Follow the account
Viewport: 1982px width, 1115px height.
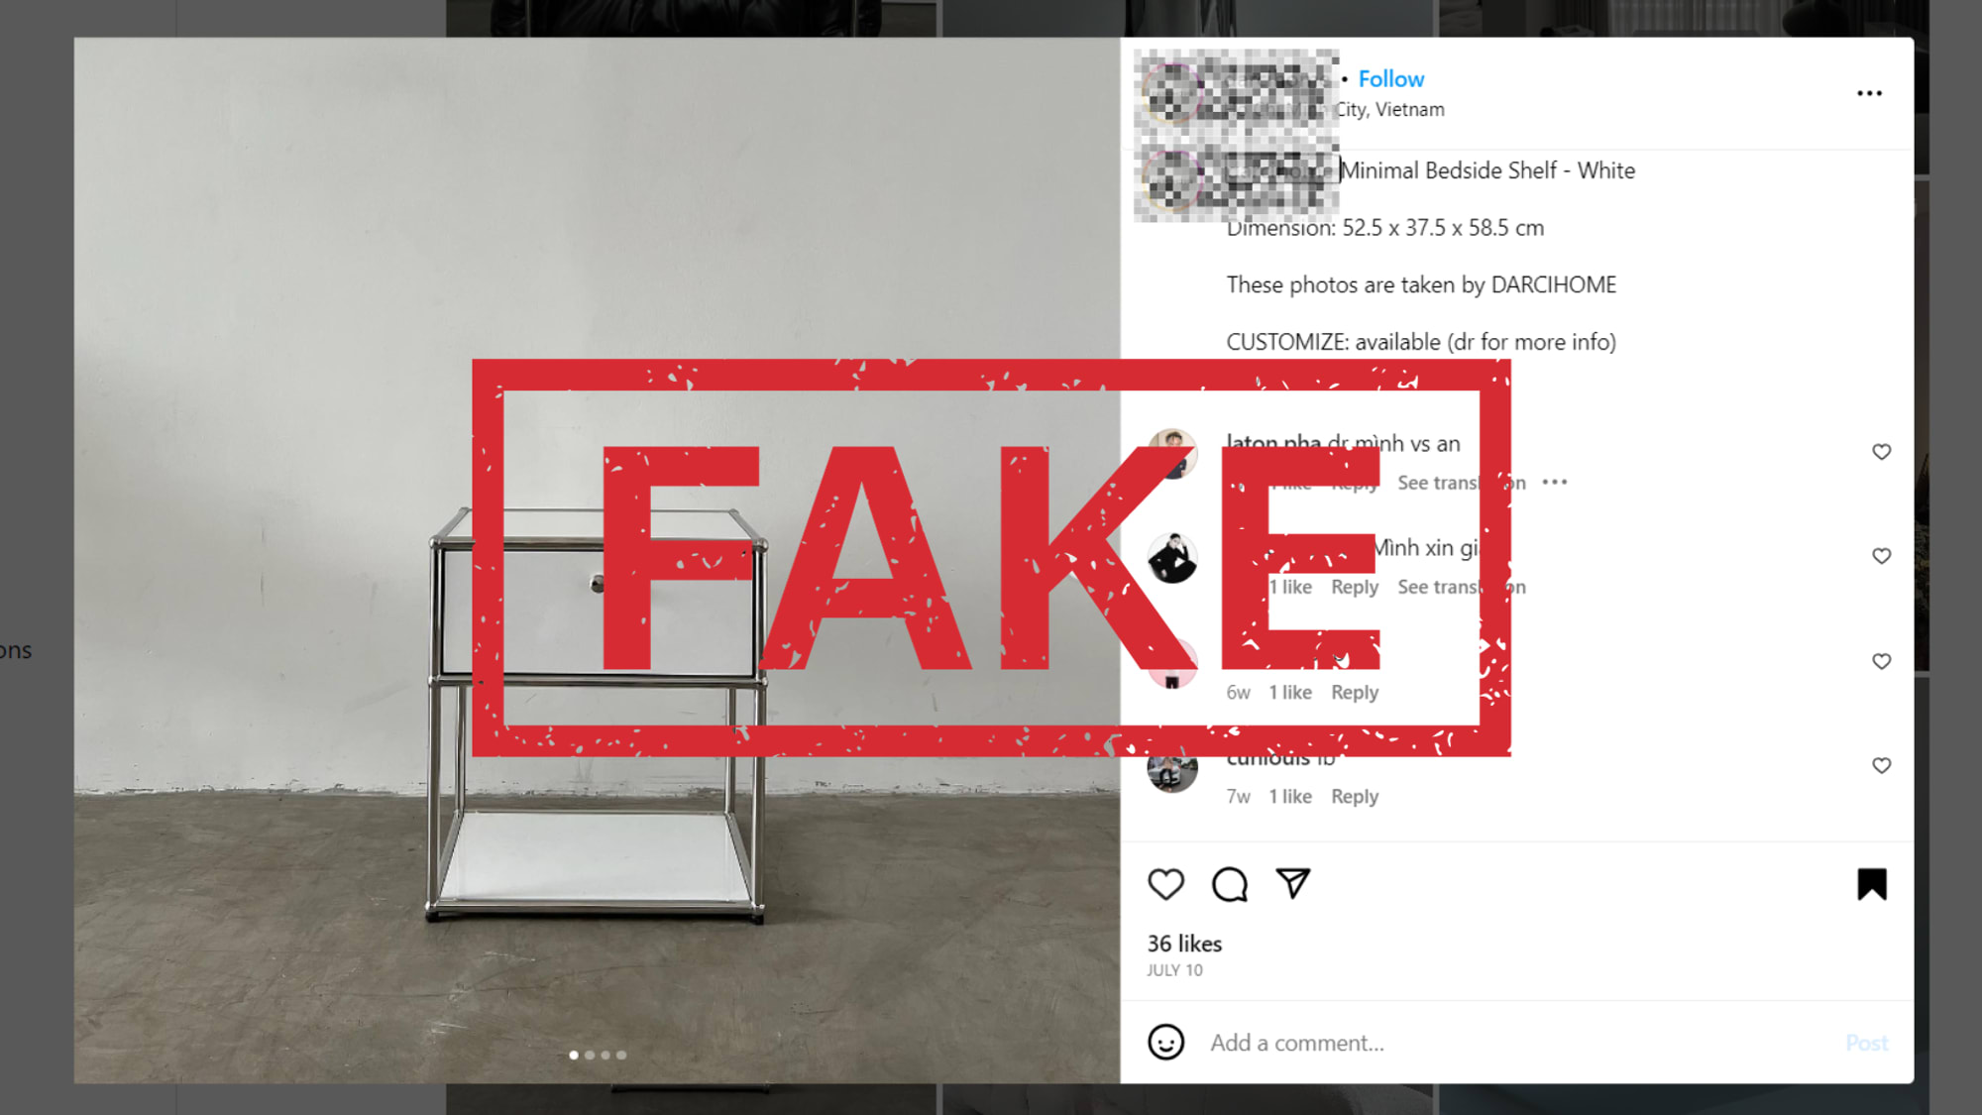click(x=1390, y=79)
